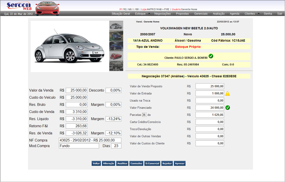The image size is (285, 182).
Task: Click the Margem field showing -13,24%
Action: coord(113,119)
